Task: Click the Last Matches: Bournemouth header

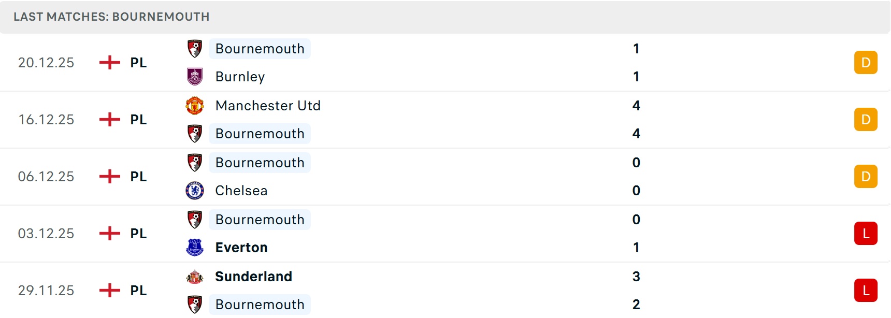Action: [111, 17]
